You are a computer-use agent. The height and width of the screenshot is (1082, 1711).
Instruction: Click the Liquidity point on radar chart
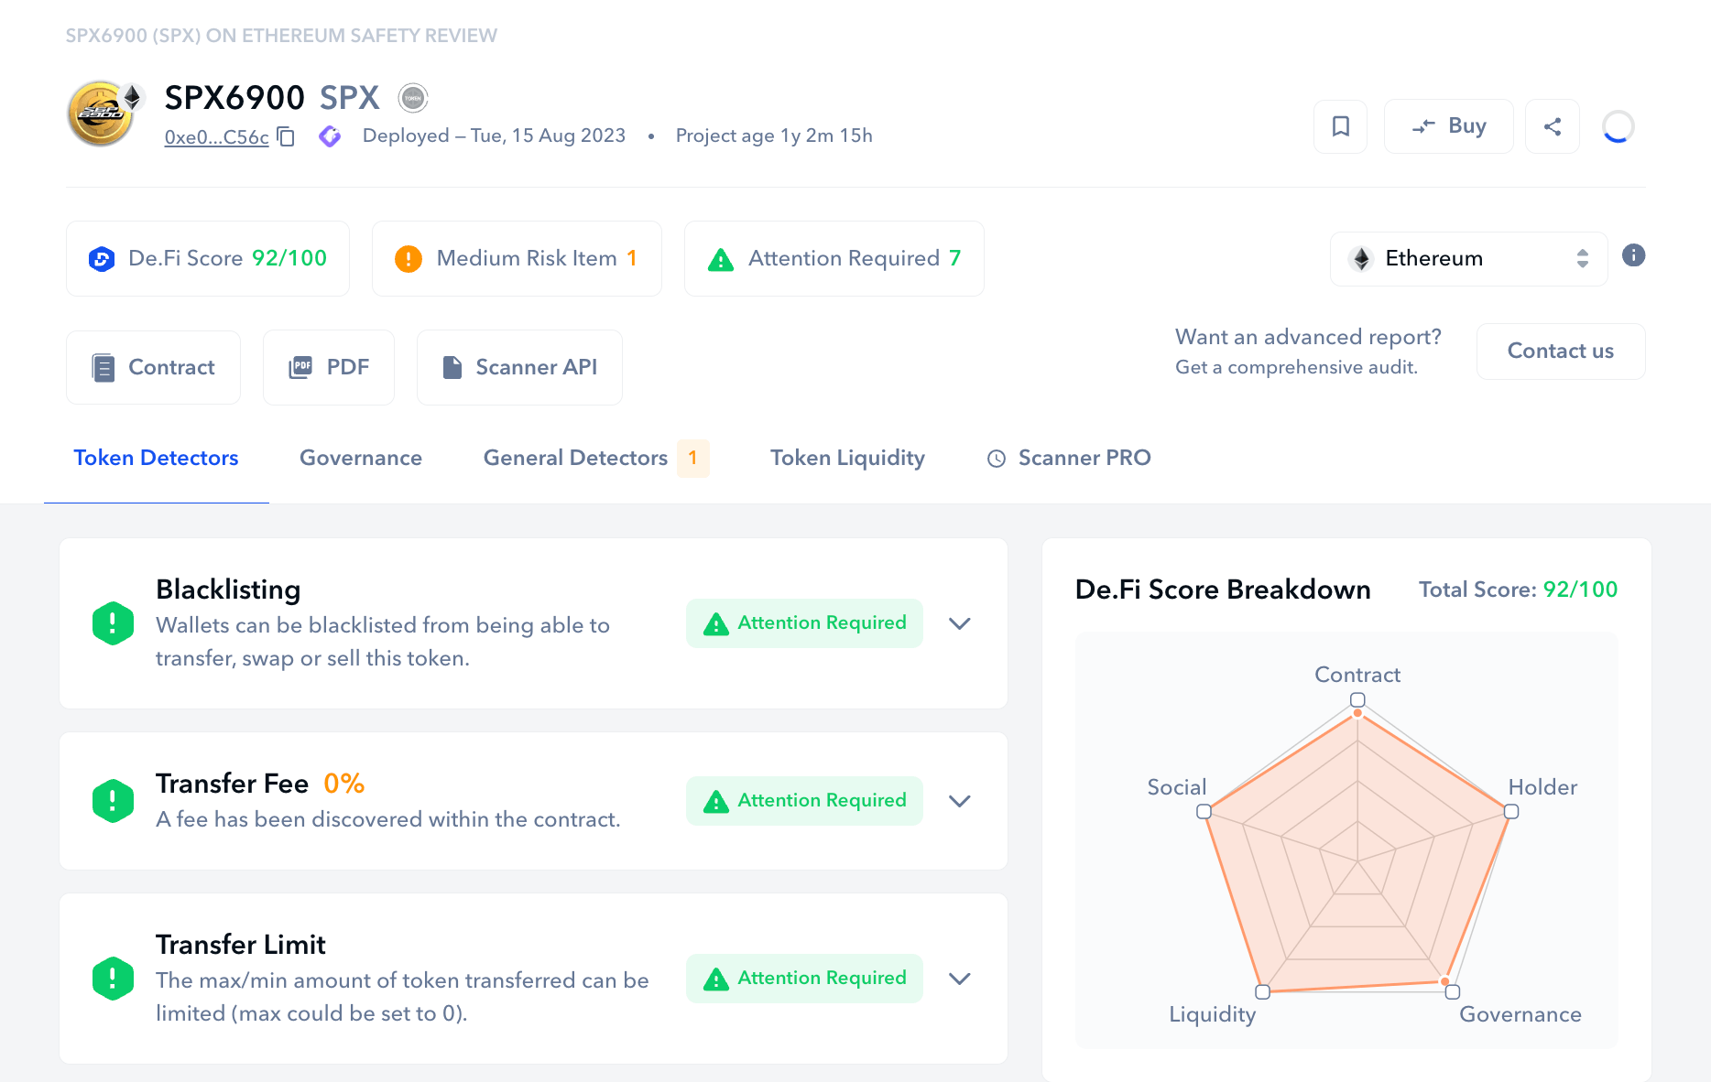click(x=1262, y=992)
